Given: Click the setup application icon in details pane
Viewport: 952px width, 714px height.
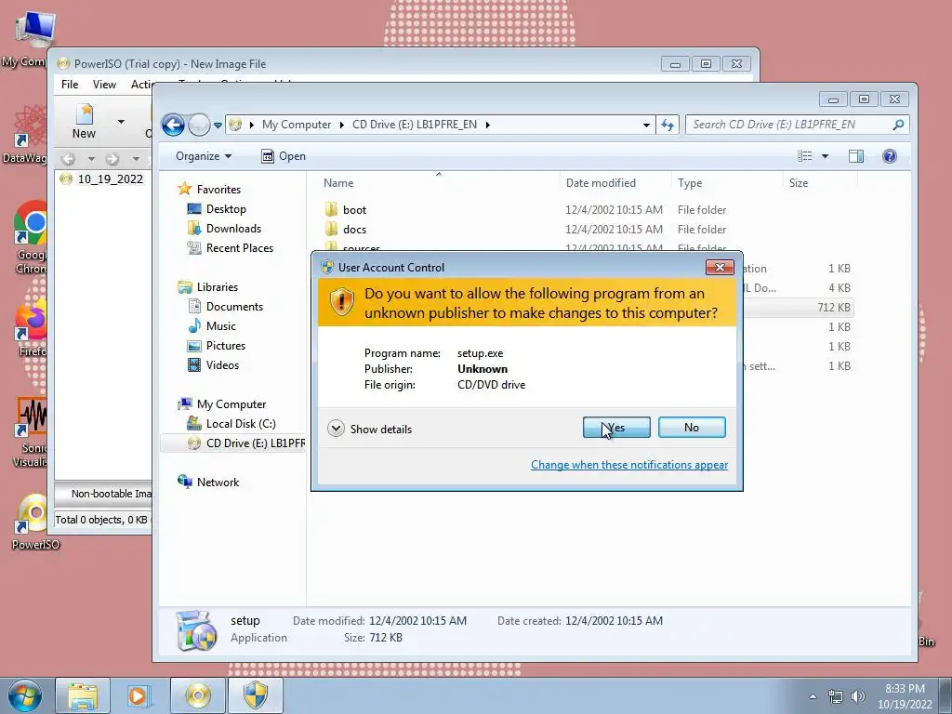Looking at the screenshot, I should (195, 630).
